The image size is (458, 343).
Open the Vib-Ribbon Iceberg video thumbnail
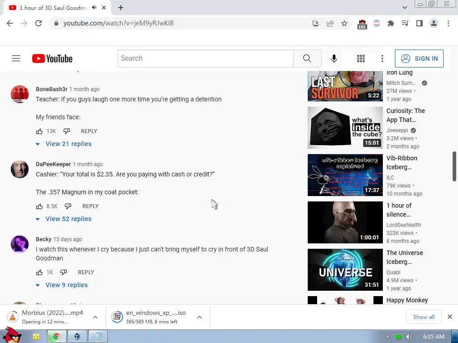tap(345, 175)
